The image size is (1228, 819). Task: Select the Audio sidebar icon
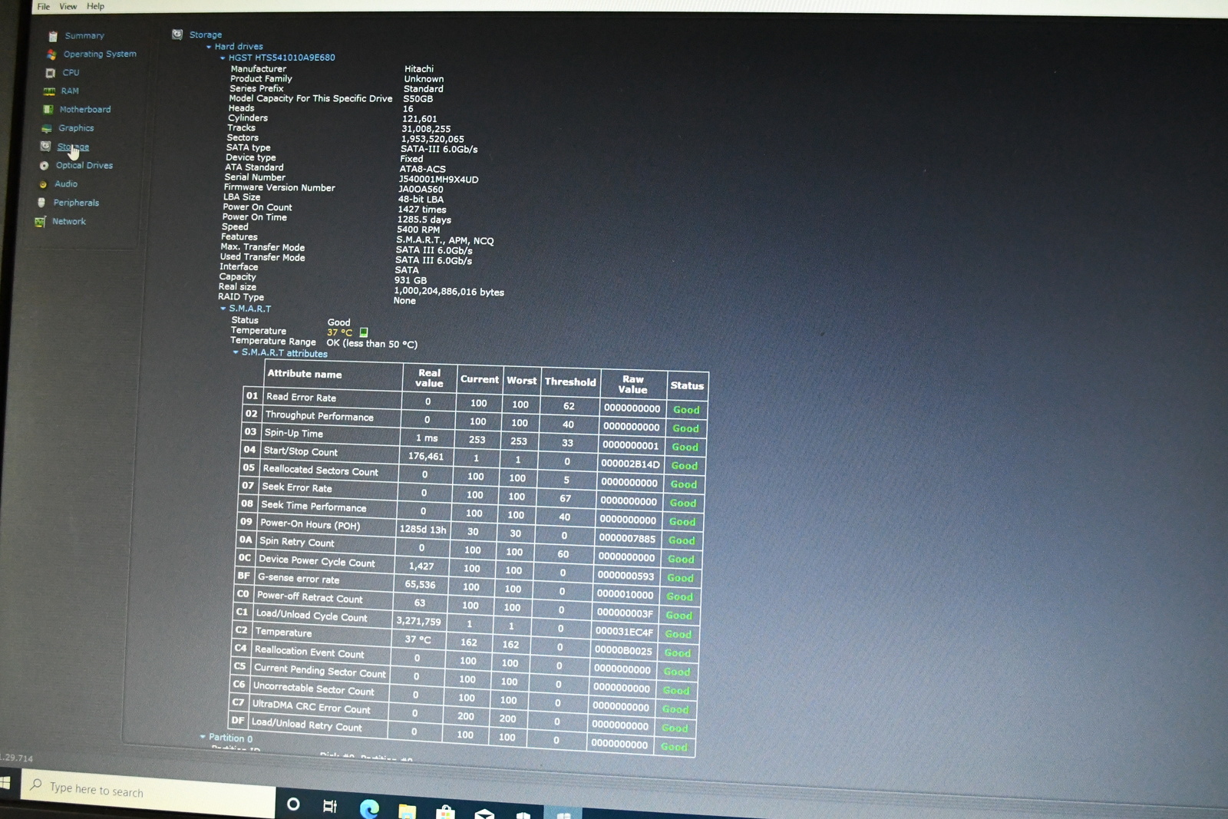coord(43,184)
